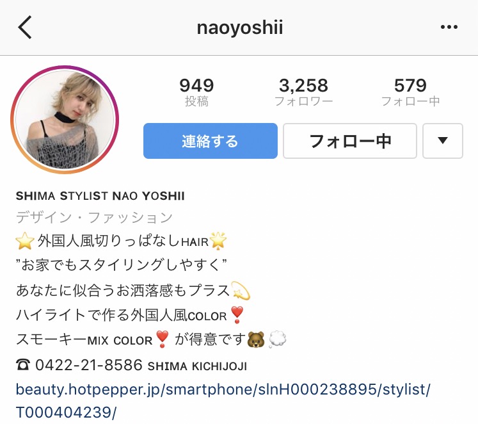
Task: Expand suggested accounts dropdown arrow
Action: pyautogui.click(x=443, y=141)
